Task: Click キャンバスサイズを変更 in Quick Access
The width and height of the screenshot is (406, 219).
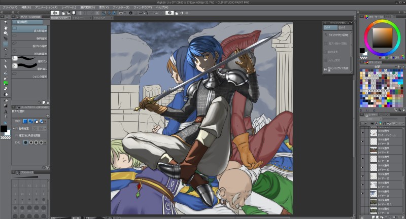Action: click(x=338, y=69)
